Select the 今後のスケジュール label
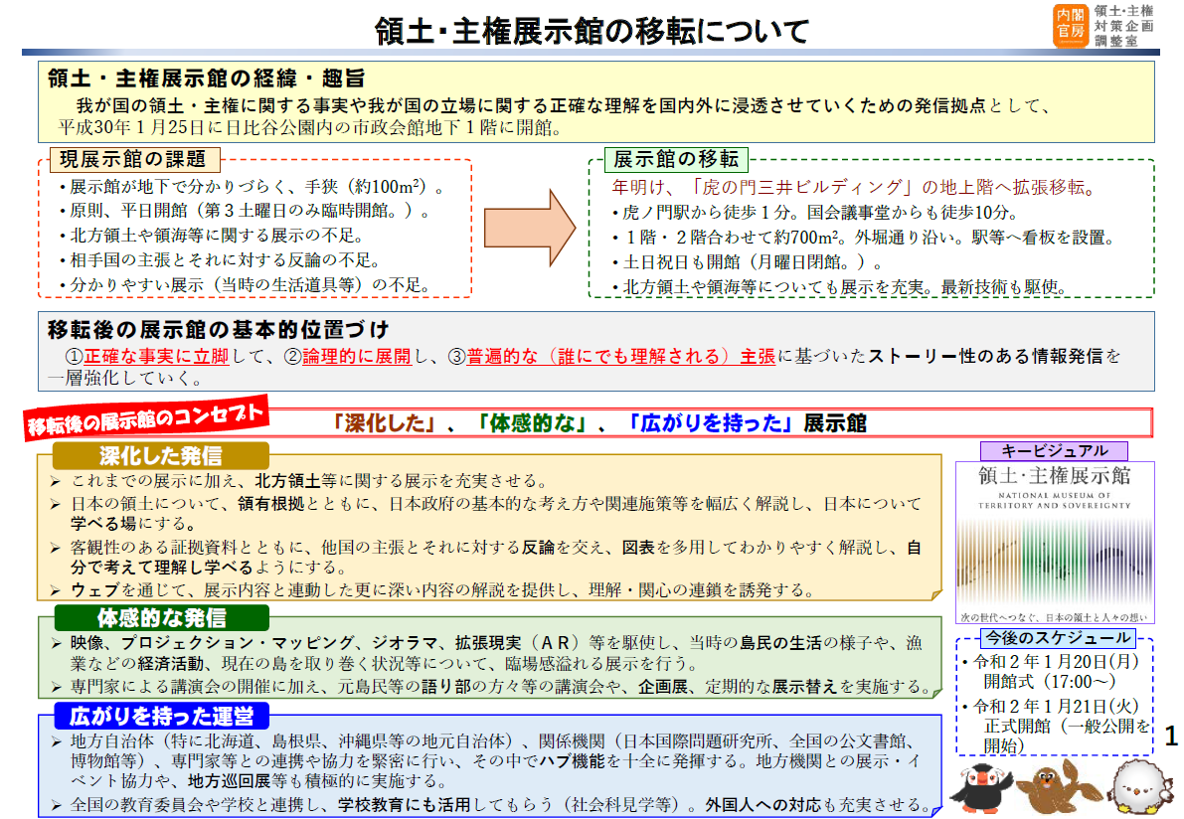Image resolution: width=1184 pixels, height=819 pixels. click(1056, 637)
